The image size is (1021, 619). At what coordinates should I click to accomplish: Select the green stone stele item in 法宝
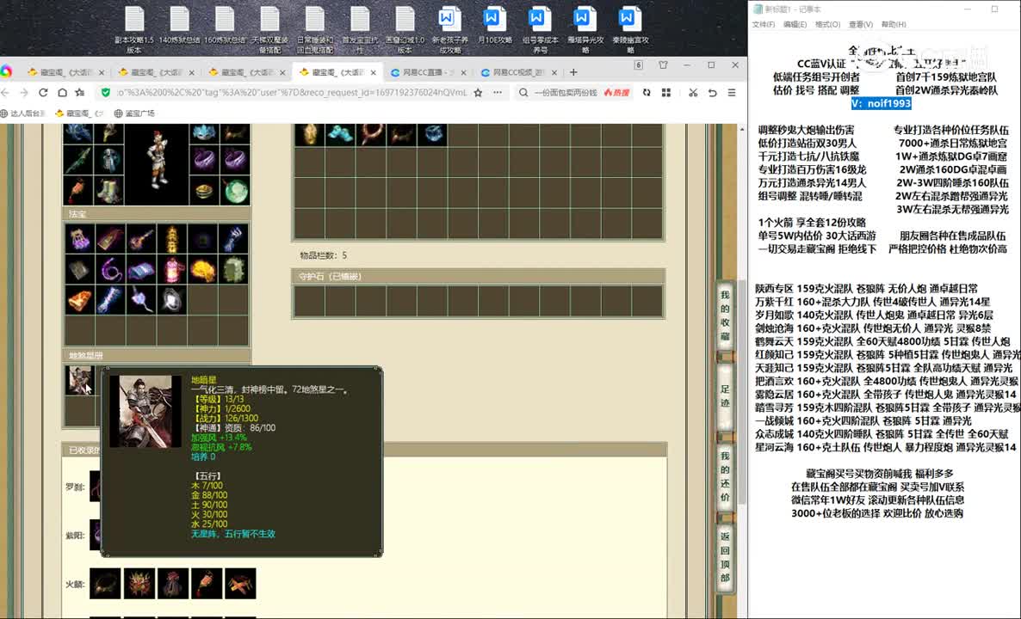tap(234, 270)
